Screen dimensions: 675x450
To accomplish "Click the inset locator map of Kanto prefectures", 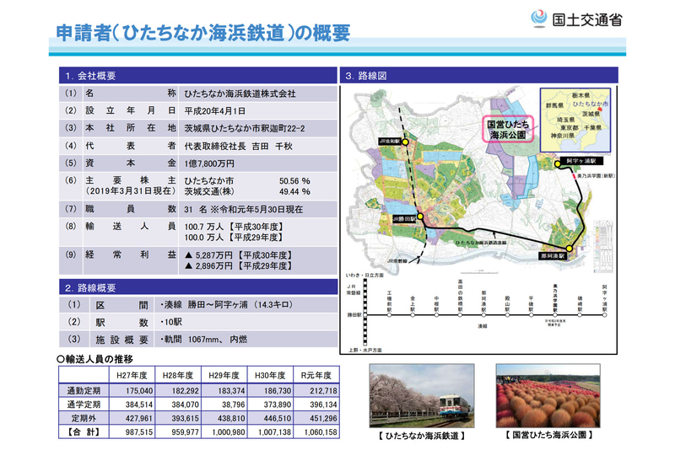I will point(575,120).
